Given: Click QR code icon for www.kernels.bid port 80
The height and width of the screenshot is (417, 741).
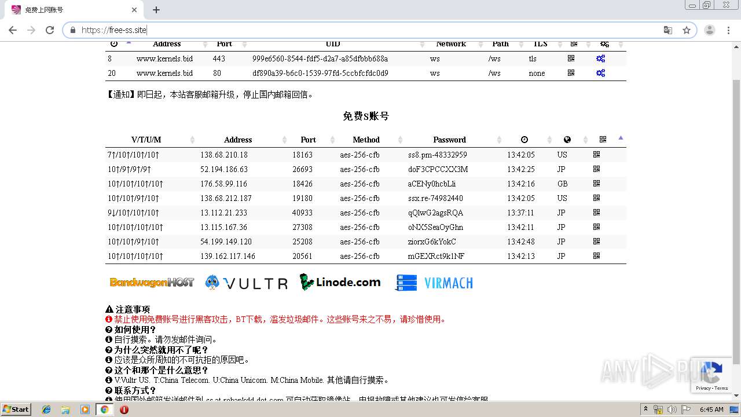Looking at the screenshot, I should coord(571,73).
